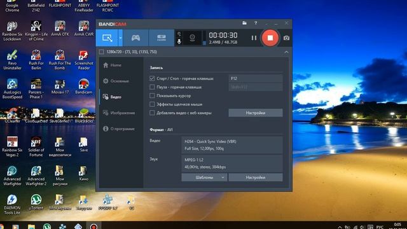Open uTorrent icon in the taskbar
Viewport: 407px width, 229px height.
47,226
